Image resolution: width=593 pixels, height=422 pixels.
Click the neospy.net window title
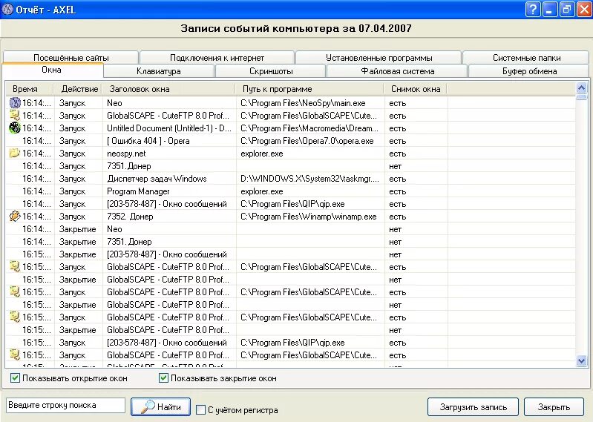tap(126, 154)
